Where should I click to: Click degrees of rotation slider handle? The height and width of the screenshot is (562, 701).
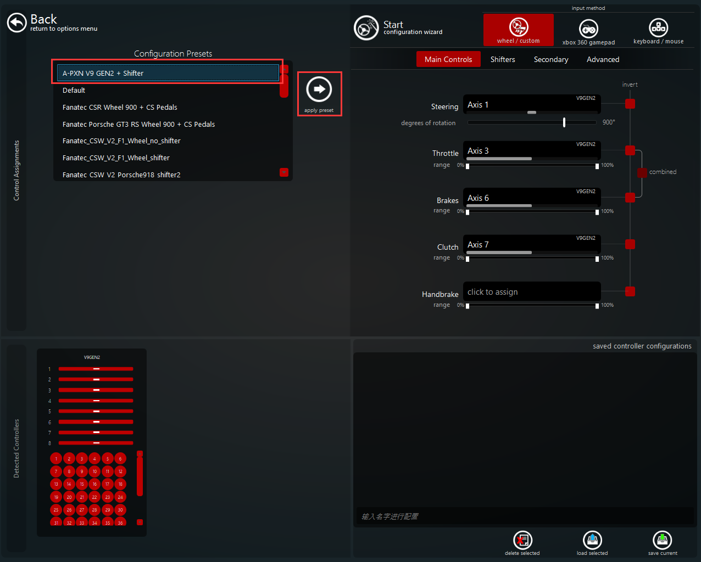tap(564, 122)
